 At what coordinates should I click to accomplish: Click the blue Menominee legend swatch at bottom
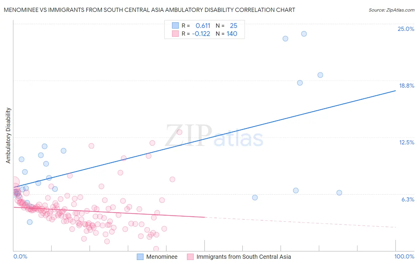[x=140, y=257]
